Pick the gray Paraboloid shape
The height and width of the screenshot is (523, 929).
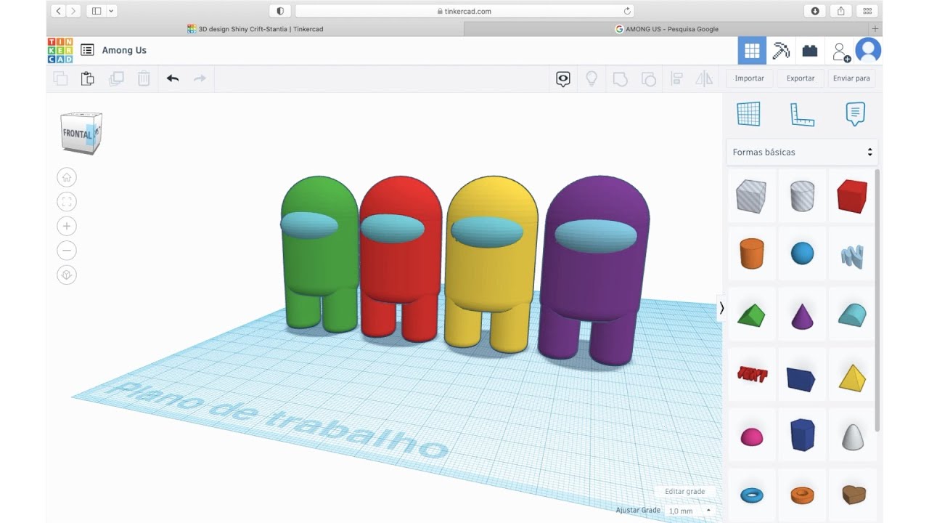pyautogui.click(x=853, y=437)
